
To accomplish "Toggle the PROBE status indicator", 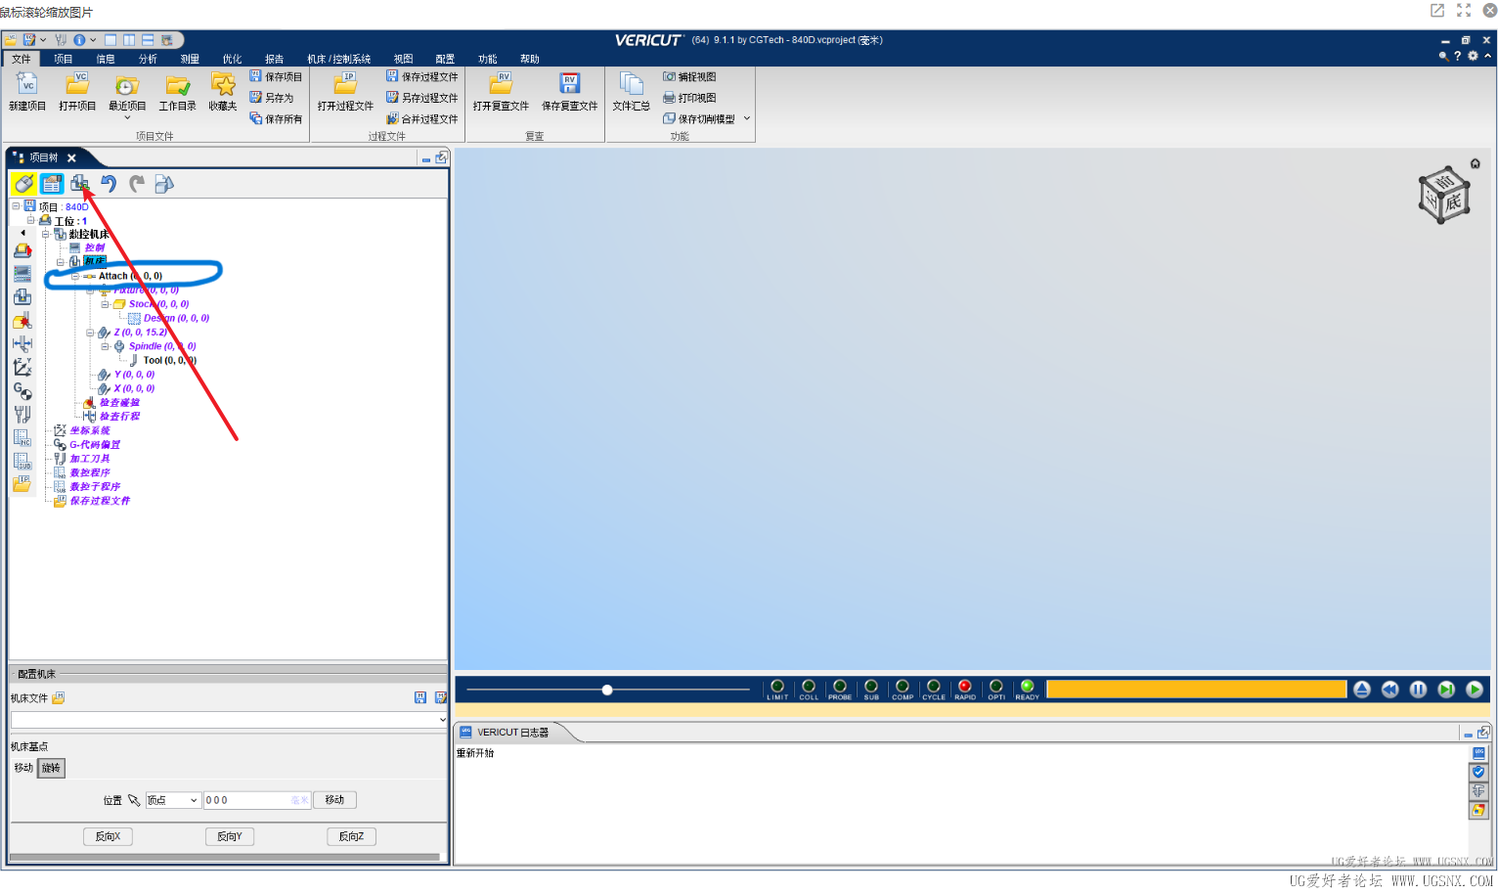I will [x=840, y=689].
